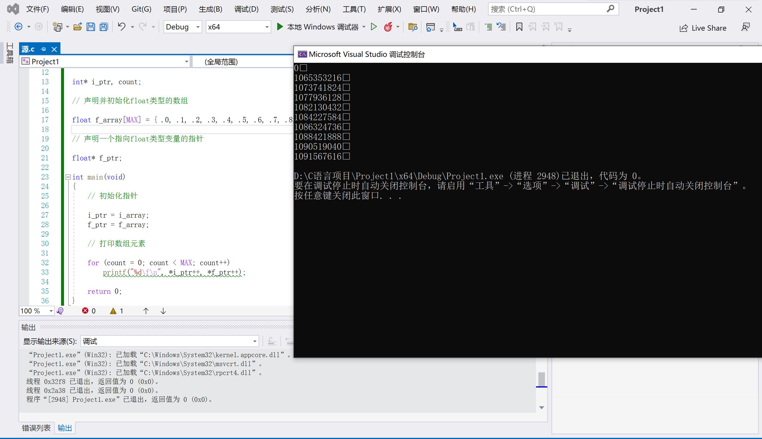
Task: Click the 本地 Windows 调试器 start button
Action: coord(318,27)
